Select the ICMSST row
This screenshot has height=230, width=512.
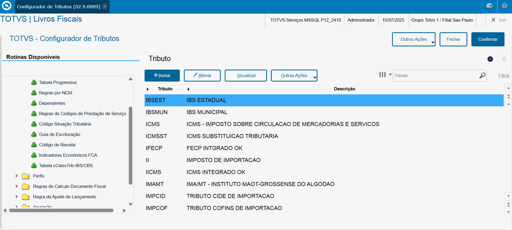[x=324, y=136]
